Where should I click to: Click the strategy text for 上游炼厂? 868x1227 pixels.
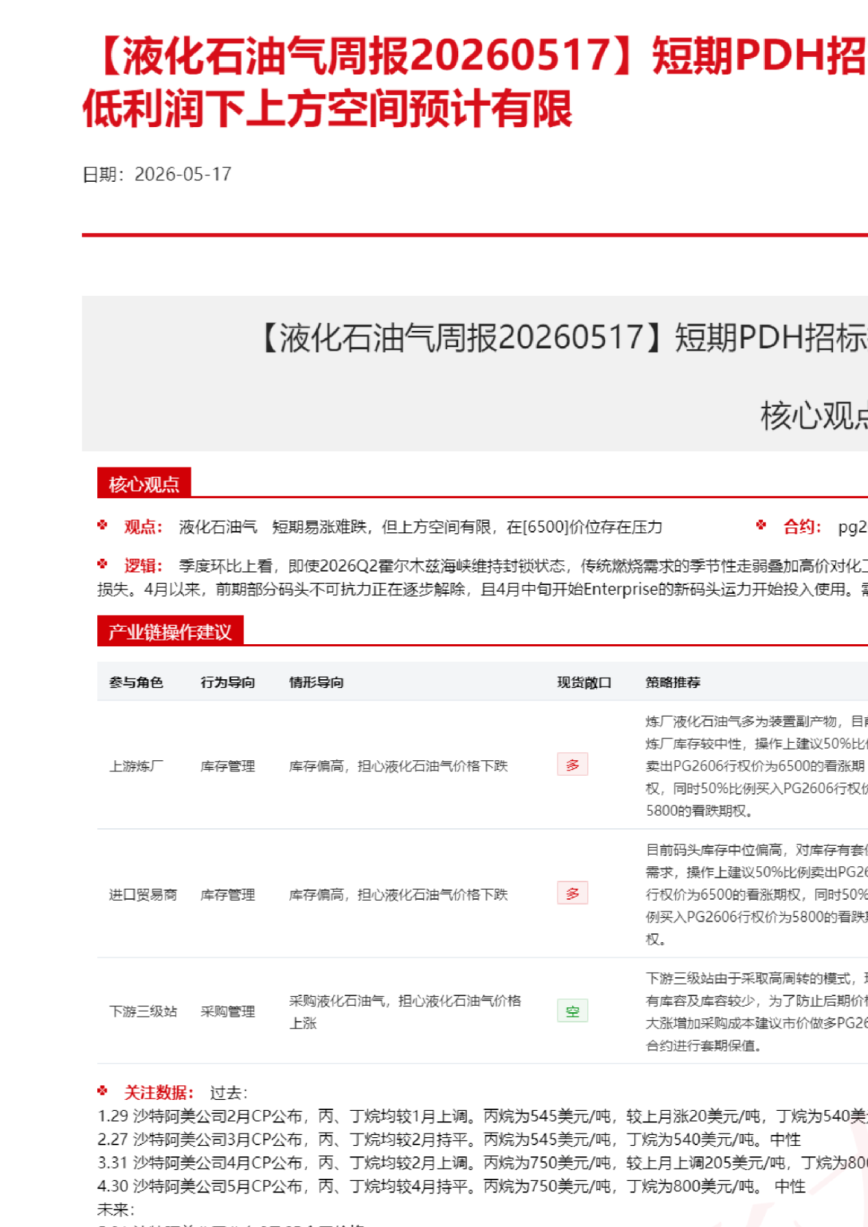(x=757, y=765)
